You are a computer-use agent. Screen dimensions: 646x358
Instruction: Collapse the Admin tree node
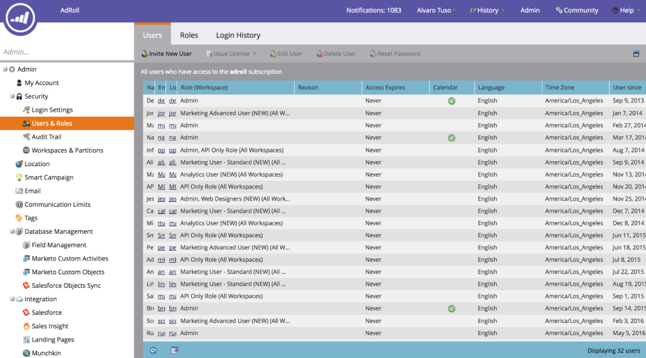coord(5,69)
